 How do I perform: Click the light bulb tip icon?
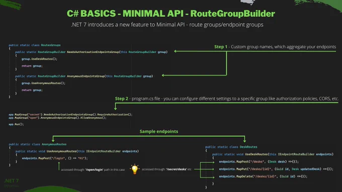click(x=135, y=169)
